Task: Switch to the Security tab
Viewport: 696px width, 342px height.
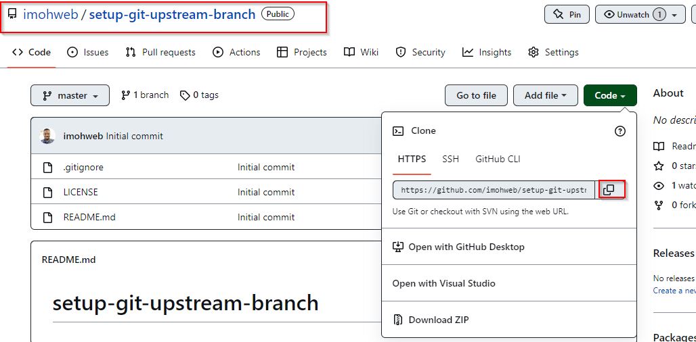Action: [x=420, y=52]
